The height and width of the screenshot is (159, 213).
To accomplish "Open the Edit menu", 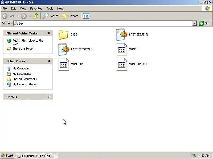I will pos(13,8).
